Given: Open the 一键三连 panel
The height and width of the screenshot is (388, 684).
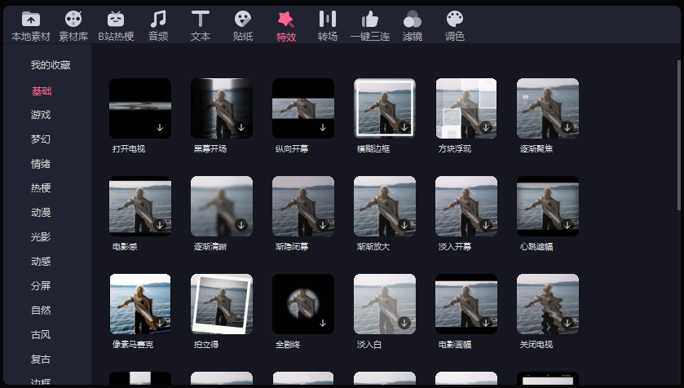Looking at the screenshot, I should [370, 27].
